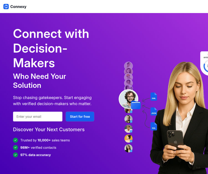The width and height of the screenshot is (208, 174).
Task: Click the green check beside 98M+ verified contacts
Action: 16,147
